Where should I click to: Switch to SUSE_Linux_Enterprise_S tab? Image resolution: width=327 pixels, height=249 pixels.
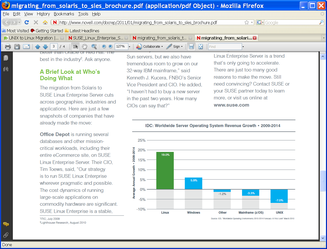click(98, 38)
